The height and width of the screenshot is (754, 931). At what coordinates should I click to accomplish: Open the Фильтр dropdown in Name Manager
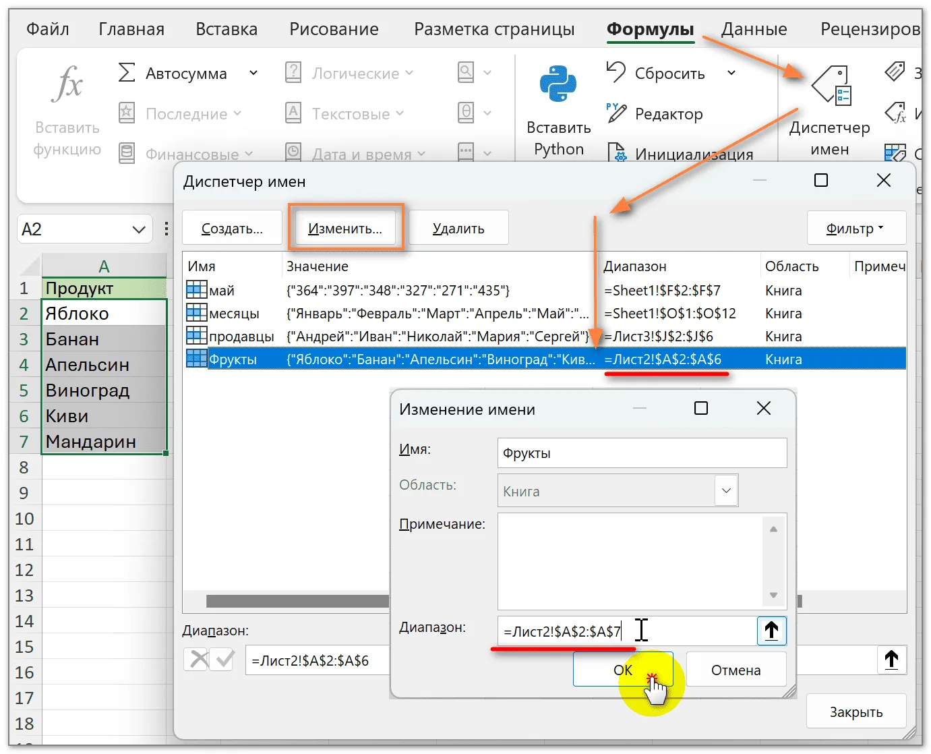(856, 229)
